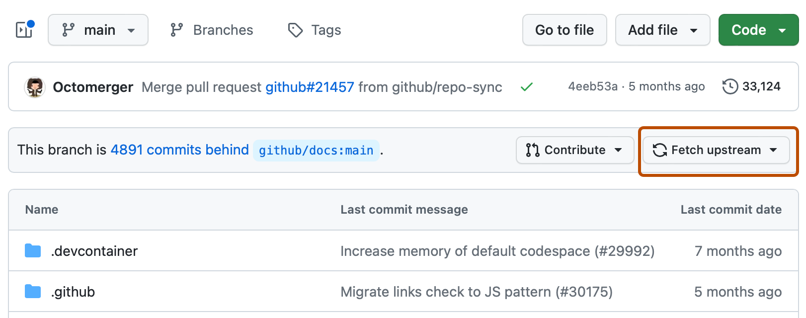The height and width of the screenshot is (318, 806).
Task: Click the Last commit message column header
Action: [x=404, y=210]
